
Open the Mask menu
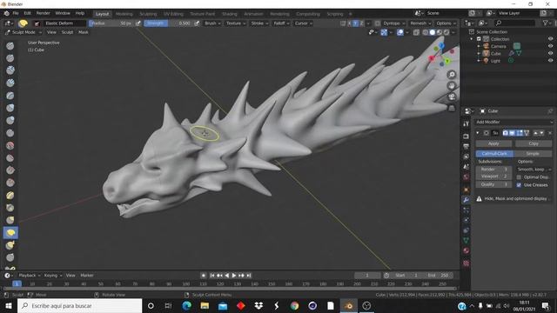[84, 32]
